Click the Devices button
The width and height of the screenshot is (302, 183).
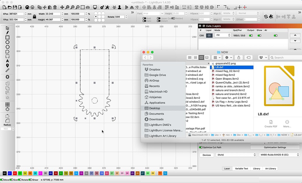tap(206, 155)
